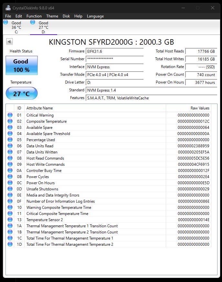Click status orb for Thermal Management Temperature 2 Transition Count
Viewport: 222px width, 282px height.
[10, 232]
